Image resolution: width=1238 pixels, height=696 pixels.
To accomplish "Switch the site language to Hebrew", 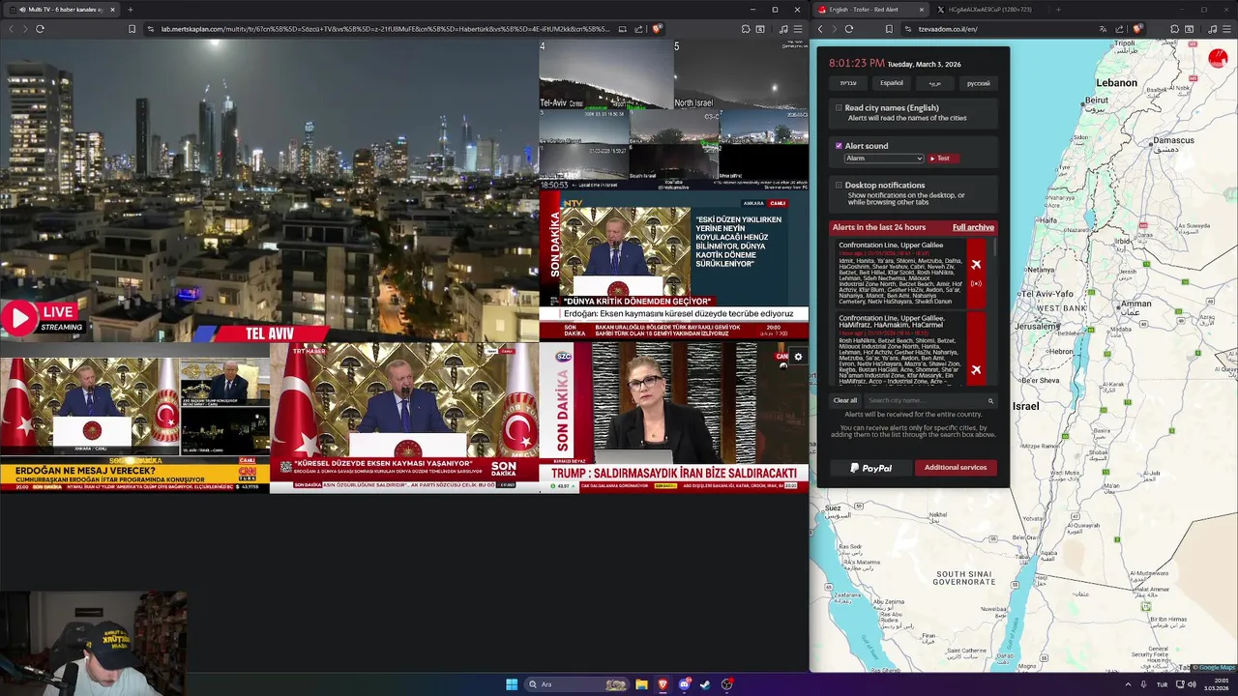I will 848,83.
